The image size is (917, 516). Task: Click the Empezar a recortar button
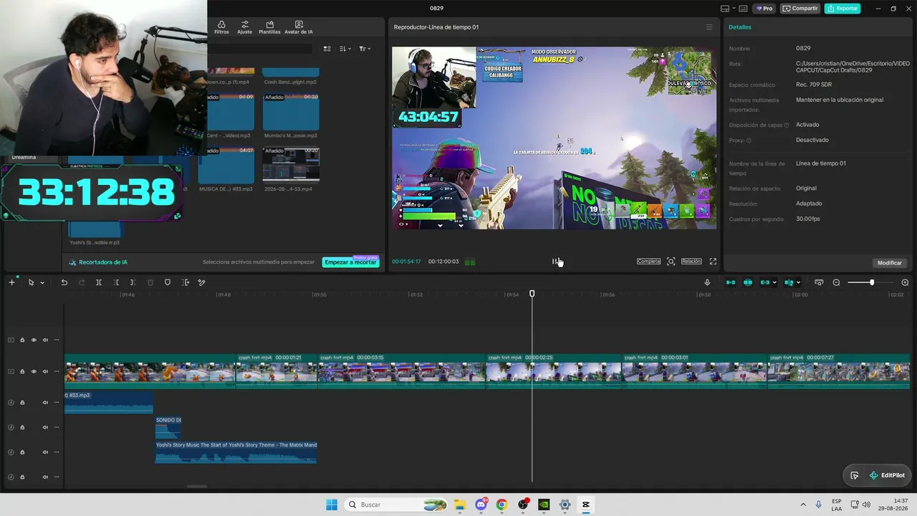coord(350,262)
